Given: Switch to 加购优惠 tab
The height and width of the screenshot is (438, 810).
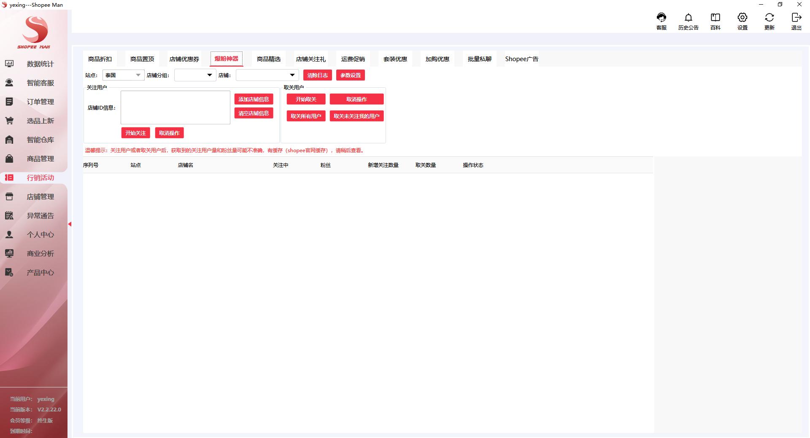Looking at the screenshot, I should point(437,59).
